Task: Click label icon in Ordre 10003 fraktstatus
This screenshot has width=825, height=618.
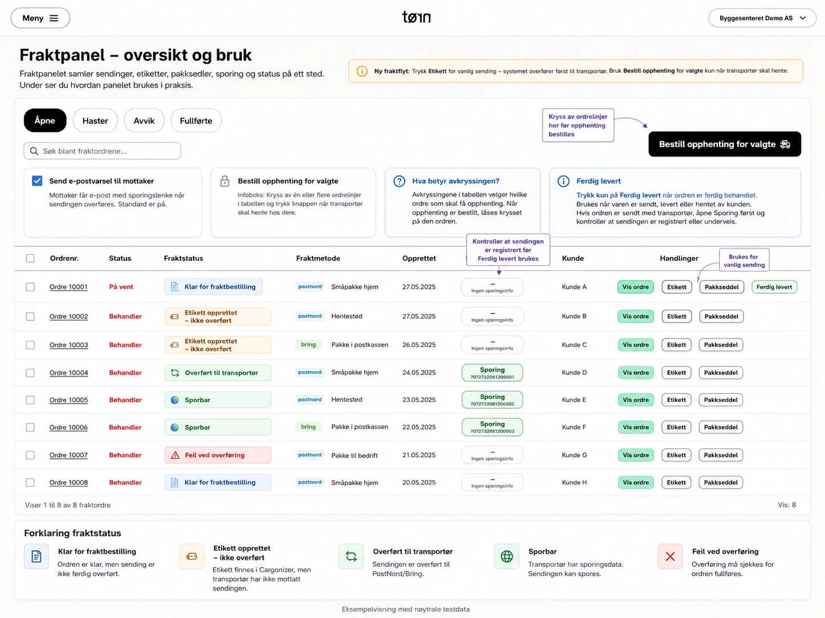Action: click(175, 345)
